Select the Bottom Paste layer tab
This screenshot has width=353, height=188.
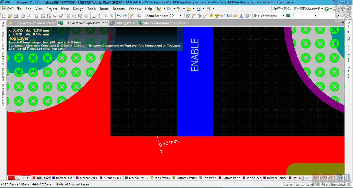229,178
